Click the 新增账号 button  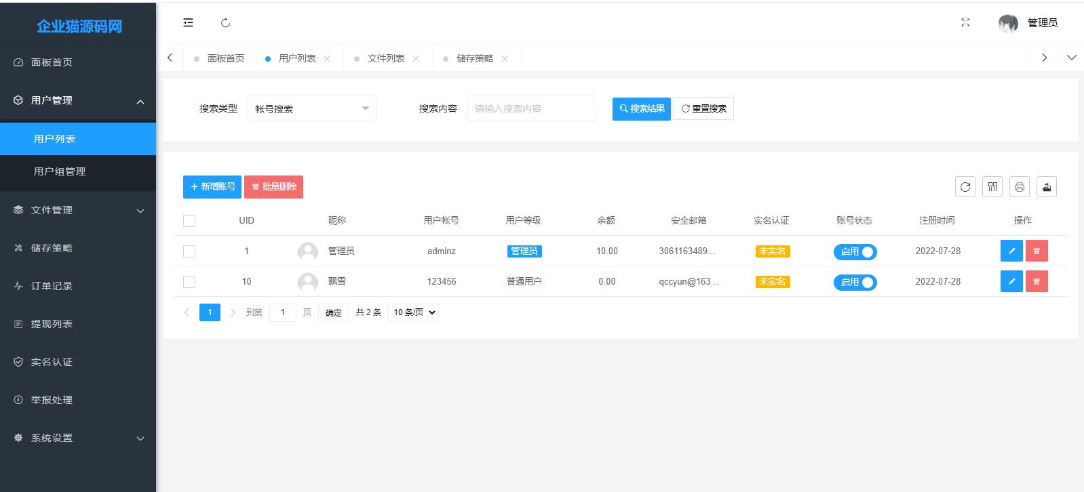(x=212, y=187)
